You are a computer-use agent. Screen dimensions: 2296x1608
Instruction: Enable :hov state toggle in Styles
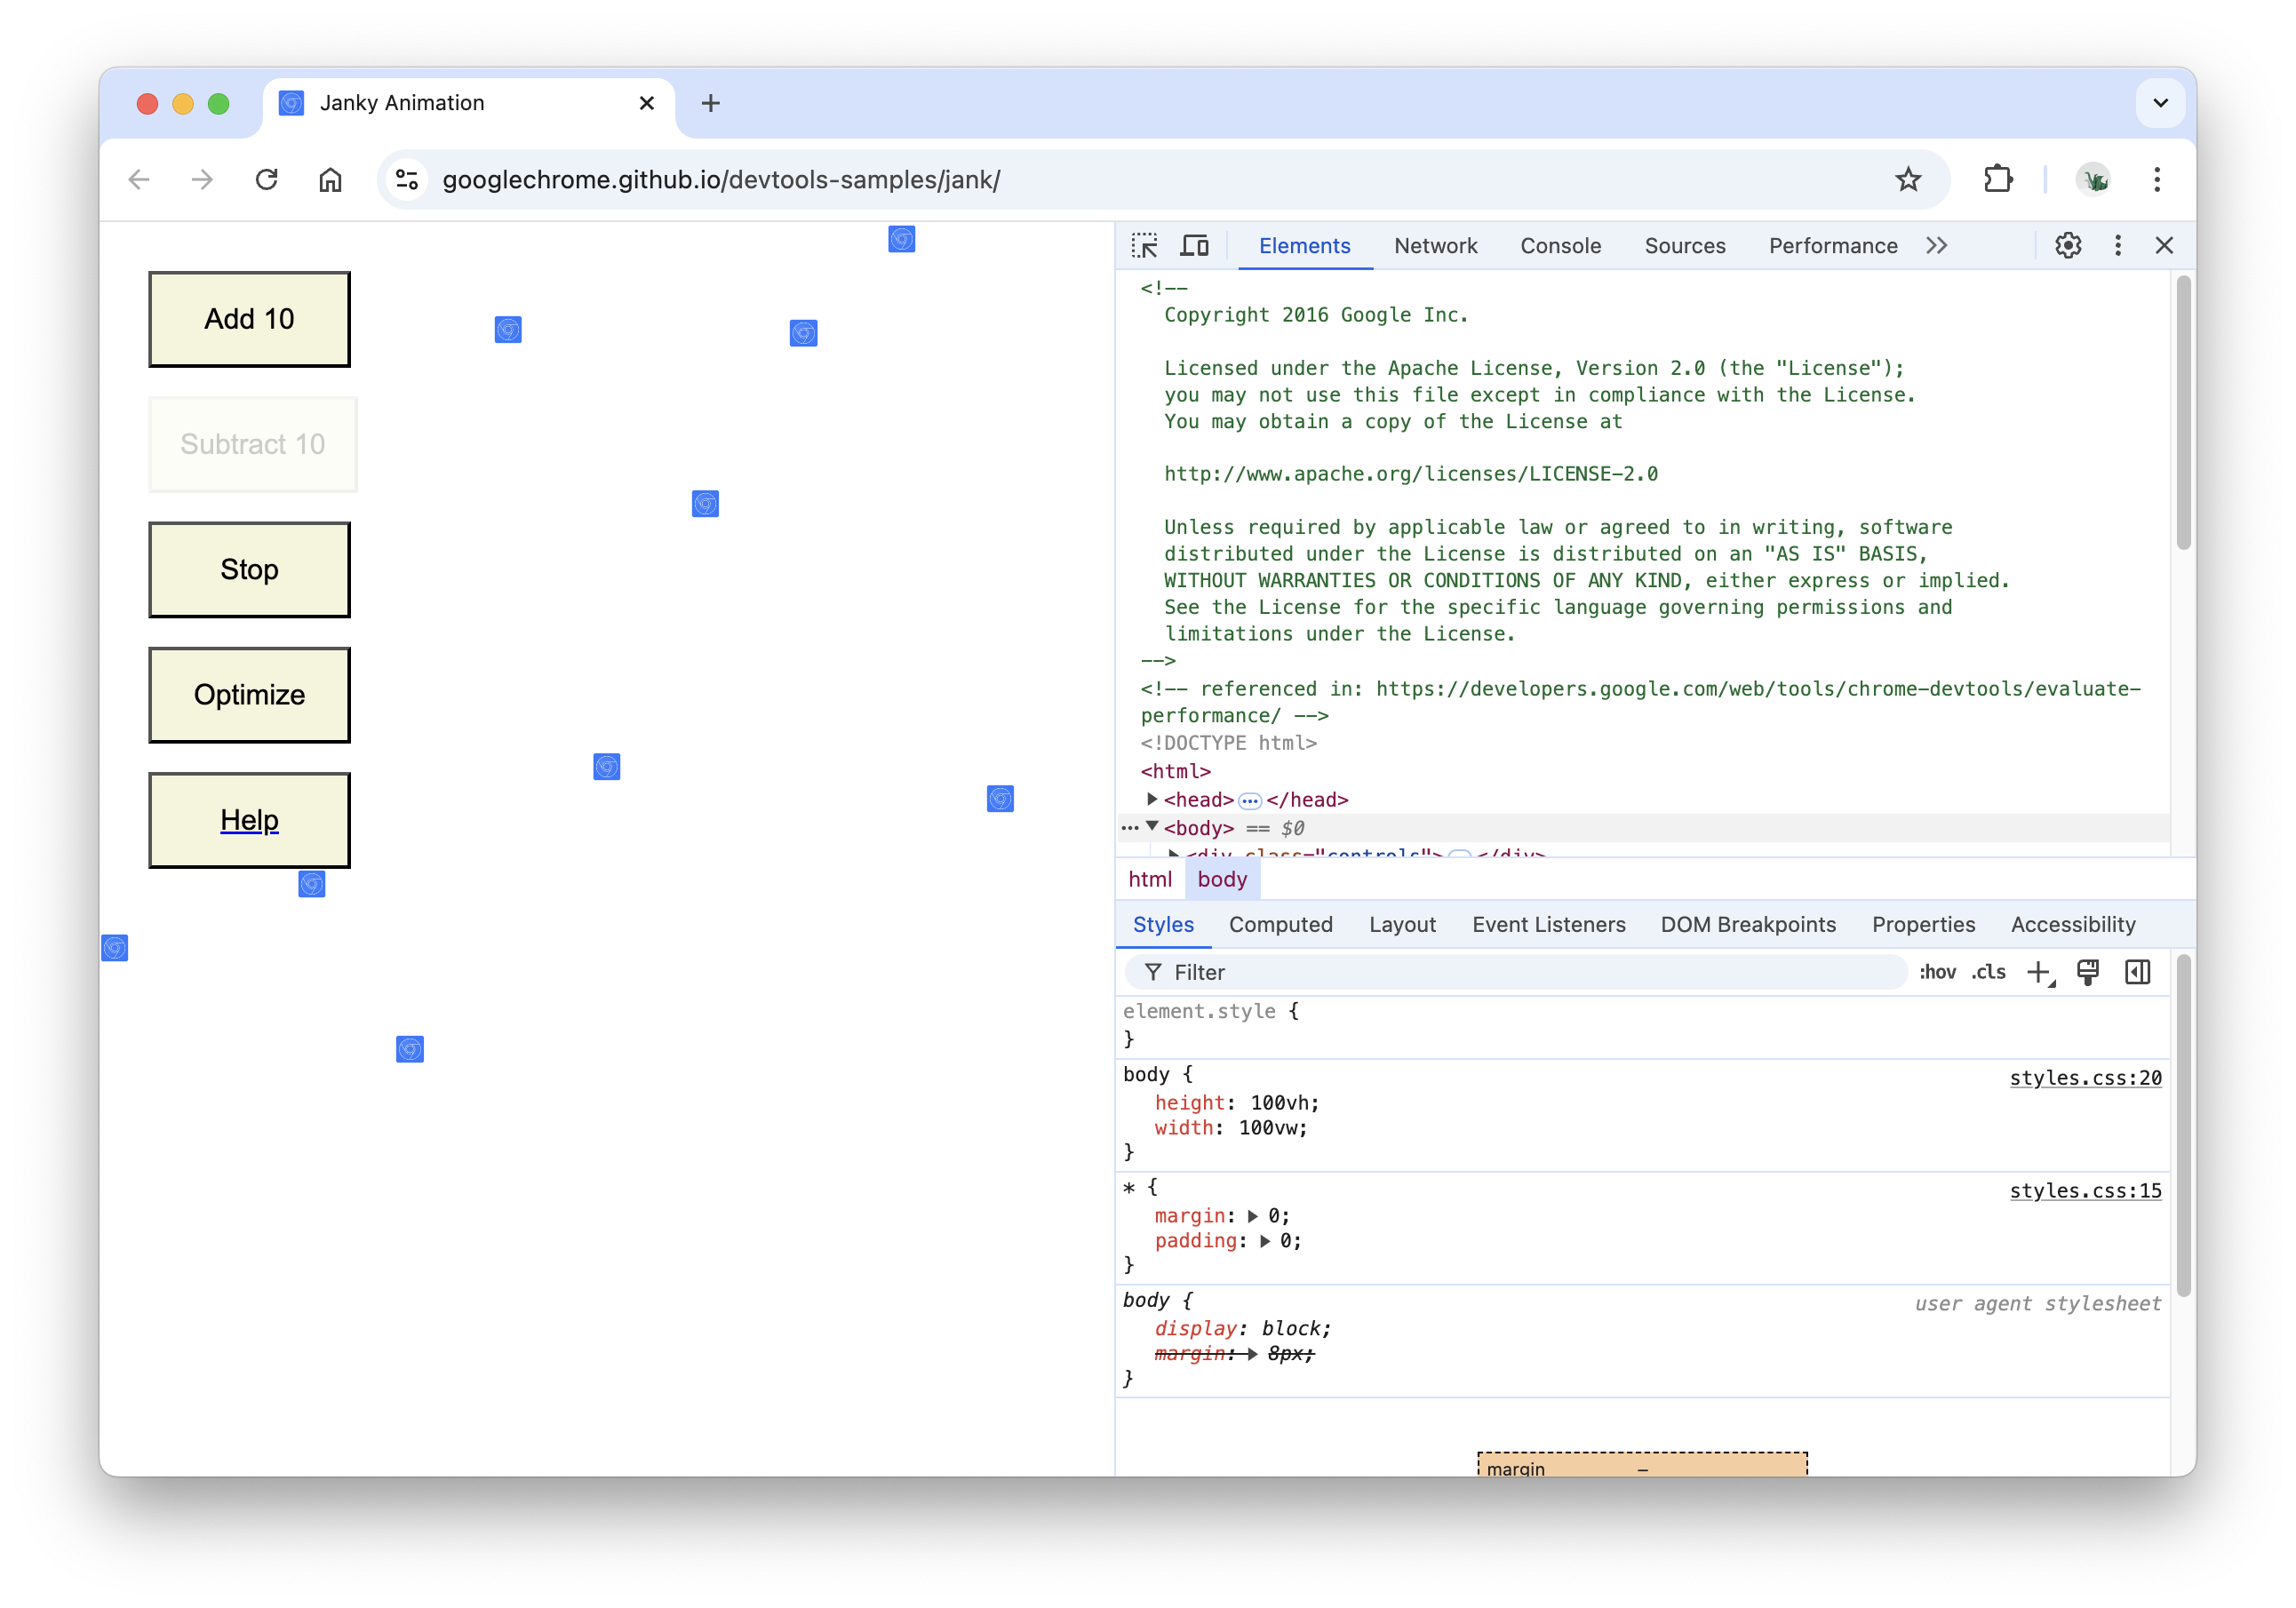tap(1933, 973)
